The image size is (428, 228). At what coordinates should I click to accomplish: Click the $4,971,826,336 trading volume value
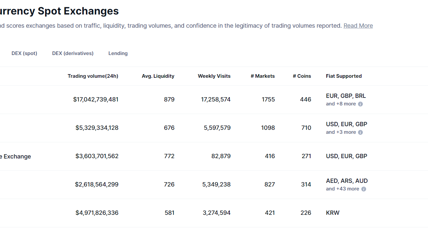(x=97, y=213)
